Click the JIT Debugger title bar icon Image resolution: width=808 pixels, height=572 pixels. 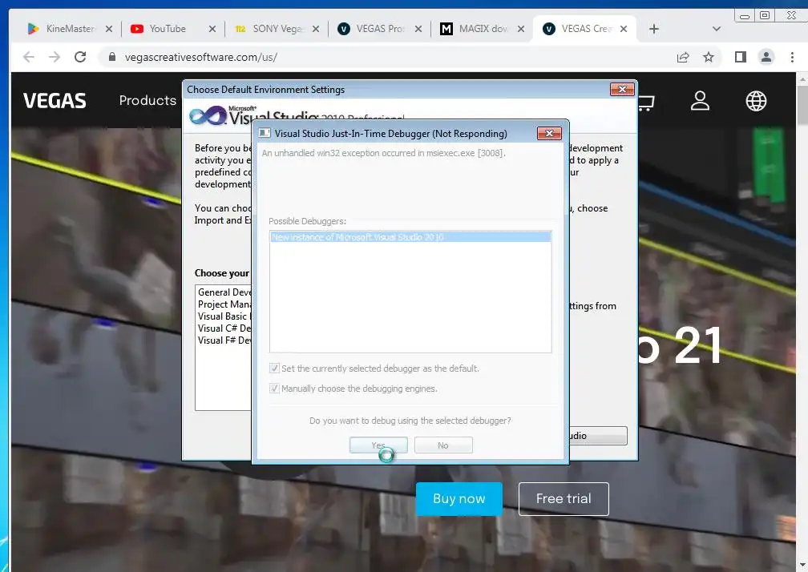click(265, 133)
